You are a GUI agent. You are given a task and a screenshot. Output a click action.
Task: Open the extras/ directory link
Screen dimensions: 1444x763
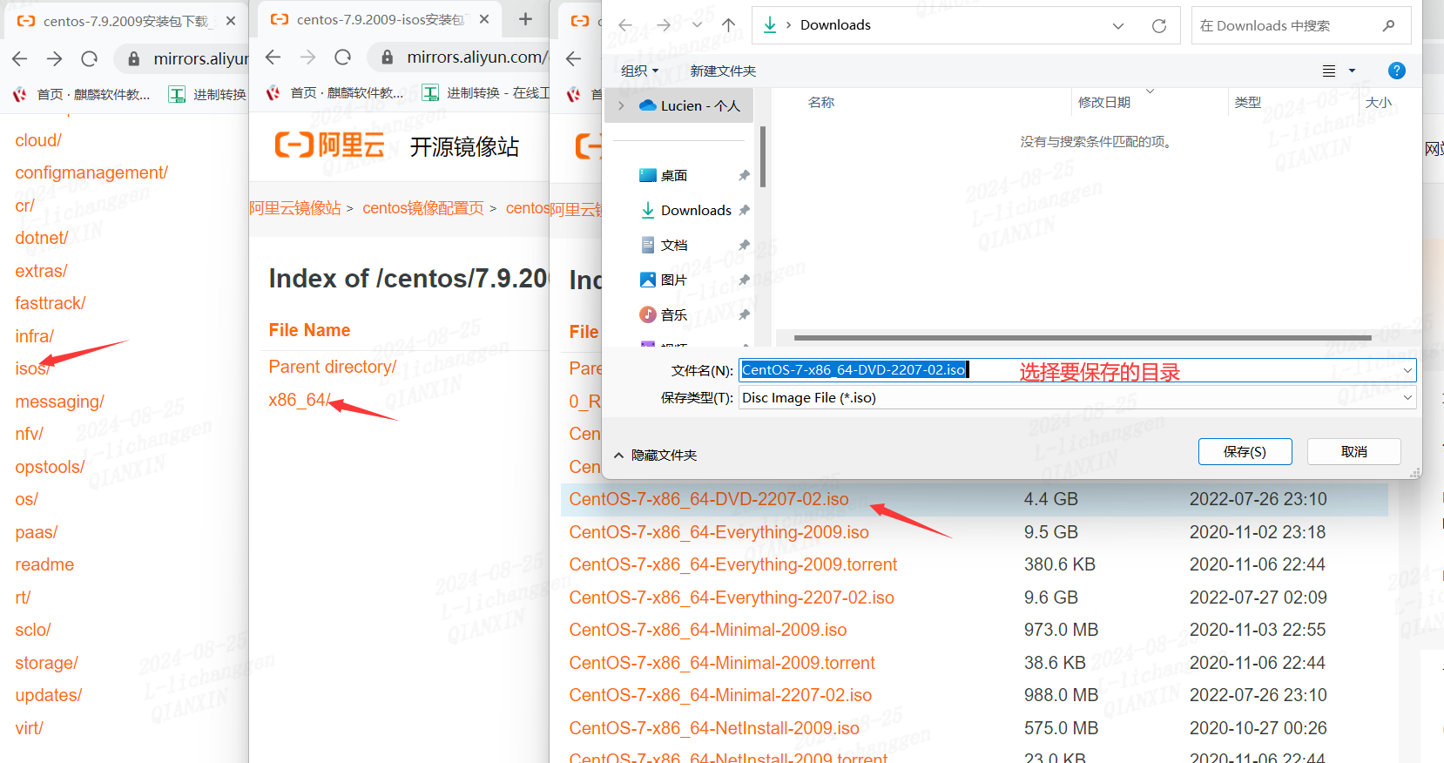(x=41, y=271)
